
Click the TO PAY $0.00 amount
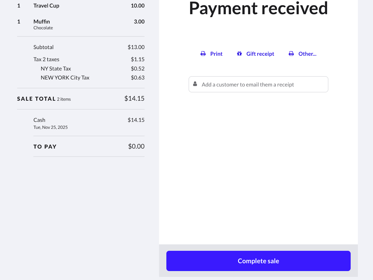pos(136,146)
